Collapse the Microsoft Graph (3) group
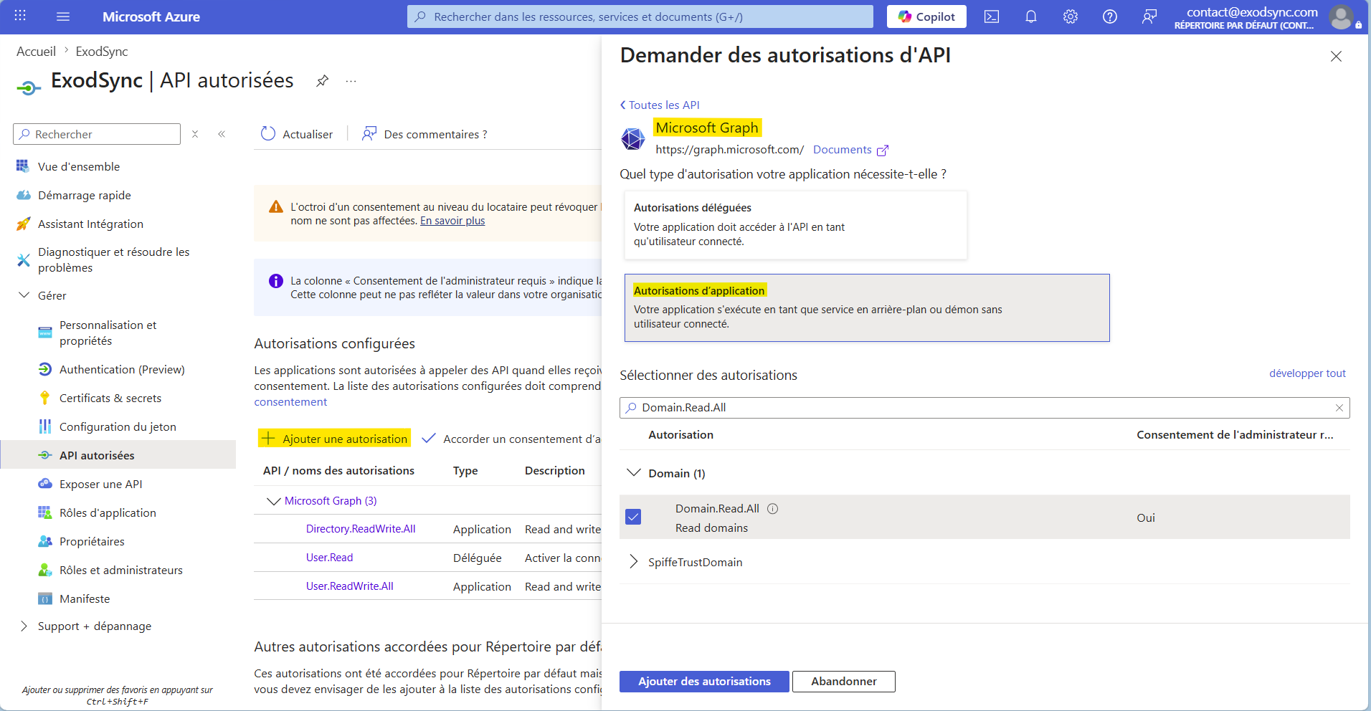The image size is (1371, 711). coord(273,500)
